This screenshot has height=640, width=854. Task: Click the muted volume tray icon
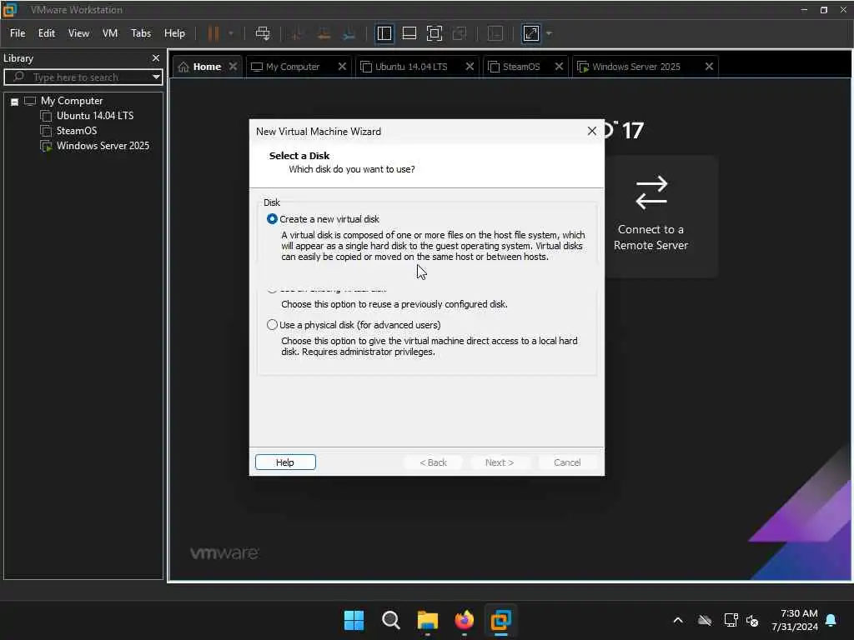pos(752,620)
